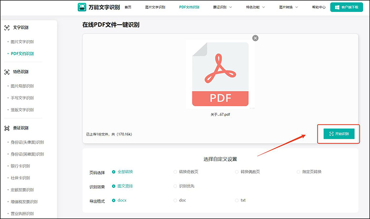Start recognition with the 开始识别 button
Screen dimensions: 370x219
[x=339, y=134]
